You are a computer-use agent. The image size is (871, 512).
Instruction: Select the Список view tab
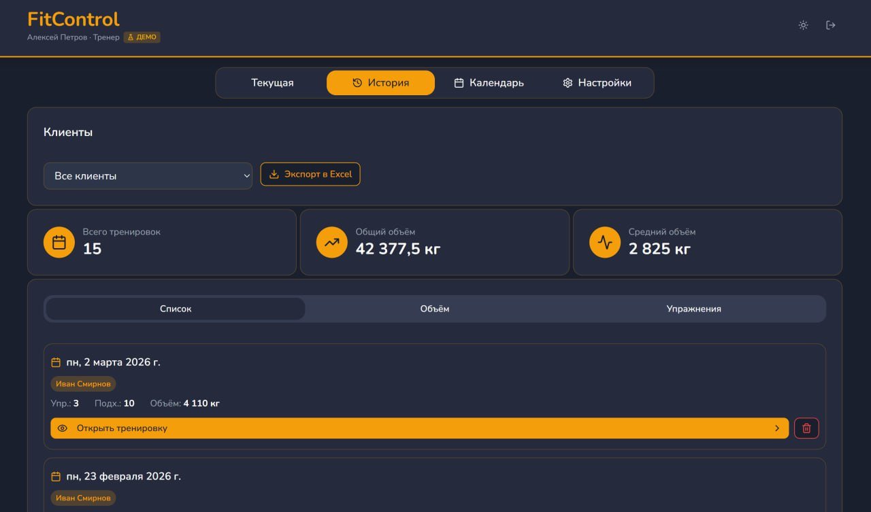click(x=176, y=309)
